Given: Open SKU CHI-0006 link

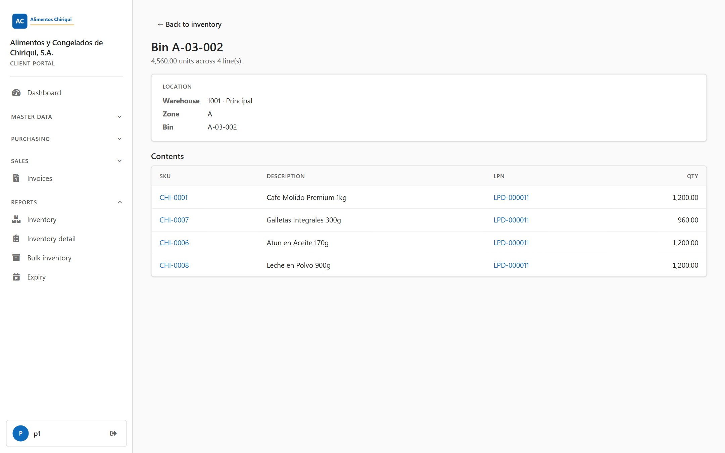Looking at the screenshot, I should pos(174,243).
